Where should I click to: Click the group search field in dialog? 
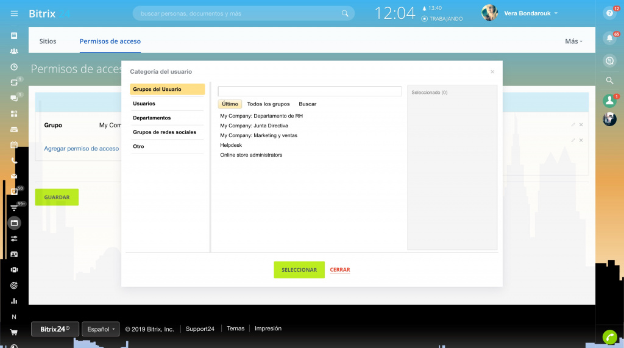tap(310, 91)
